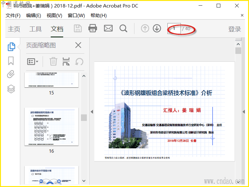
Task: Click the total page count '/ 40'
Action: pyautogui.click(x=186, y=29)
